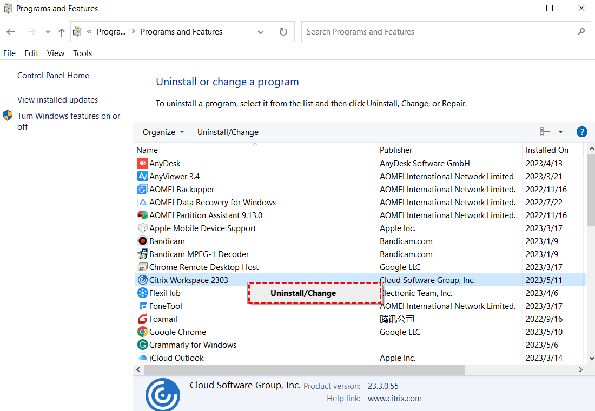Click the Google Chrome icon in list

point(142,332)
